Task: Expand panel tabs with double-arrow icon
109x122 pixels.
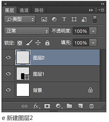Action: click(x=91, y=10)
